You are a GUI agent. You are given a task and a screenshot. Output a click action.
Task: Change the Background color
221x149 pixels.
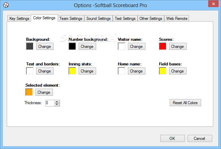(x=45, y=47)
